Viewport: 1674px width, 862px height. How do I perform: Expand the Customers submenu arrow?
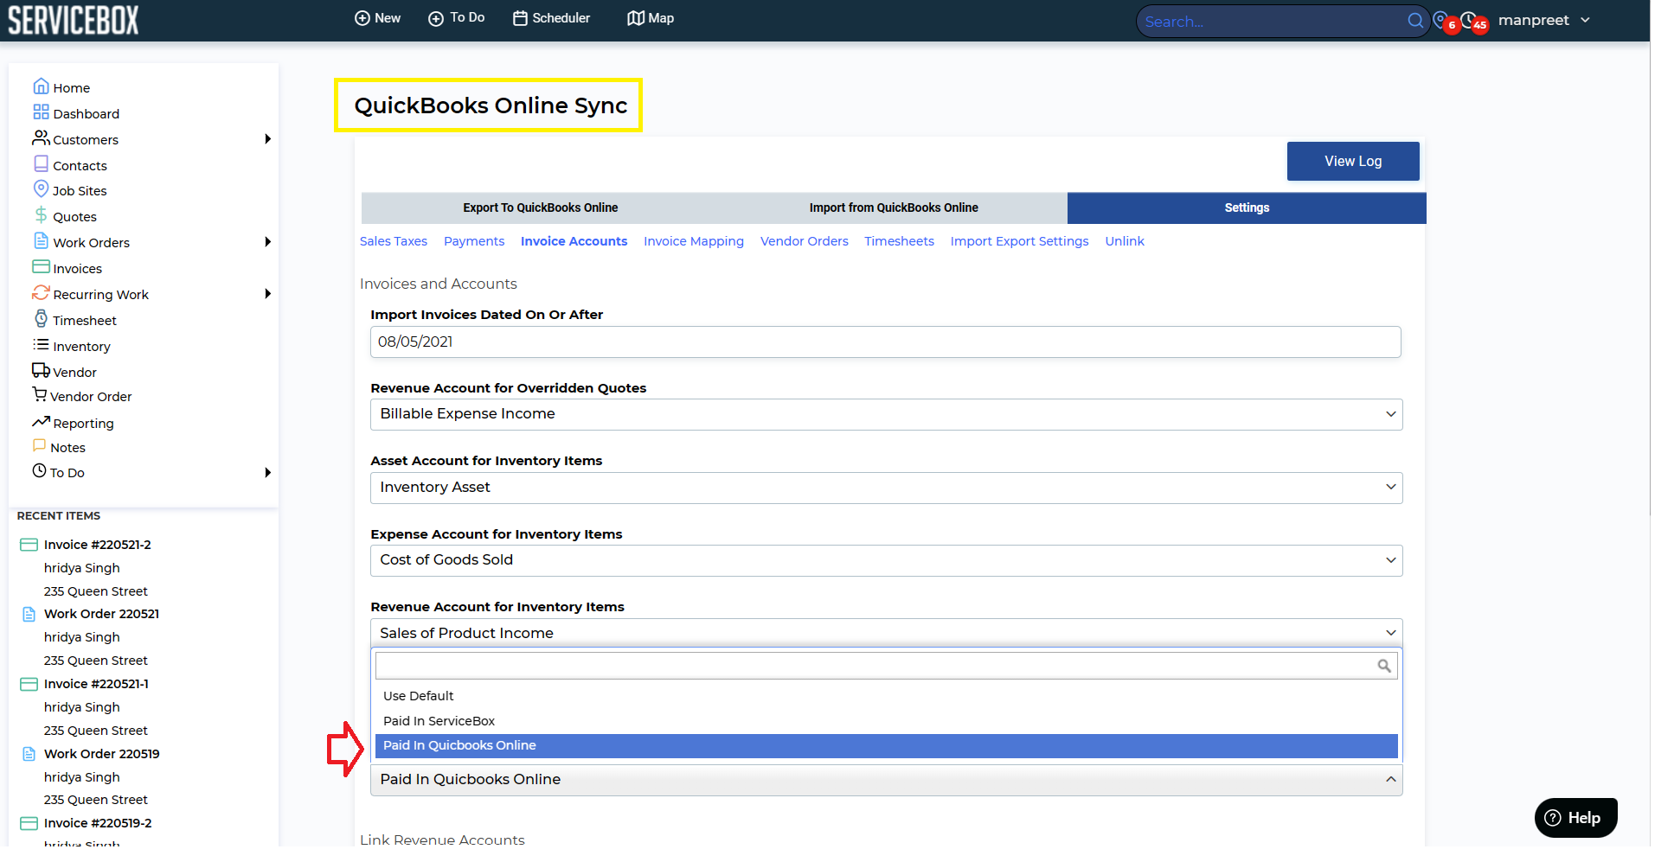point(267,139)
